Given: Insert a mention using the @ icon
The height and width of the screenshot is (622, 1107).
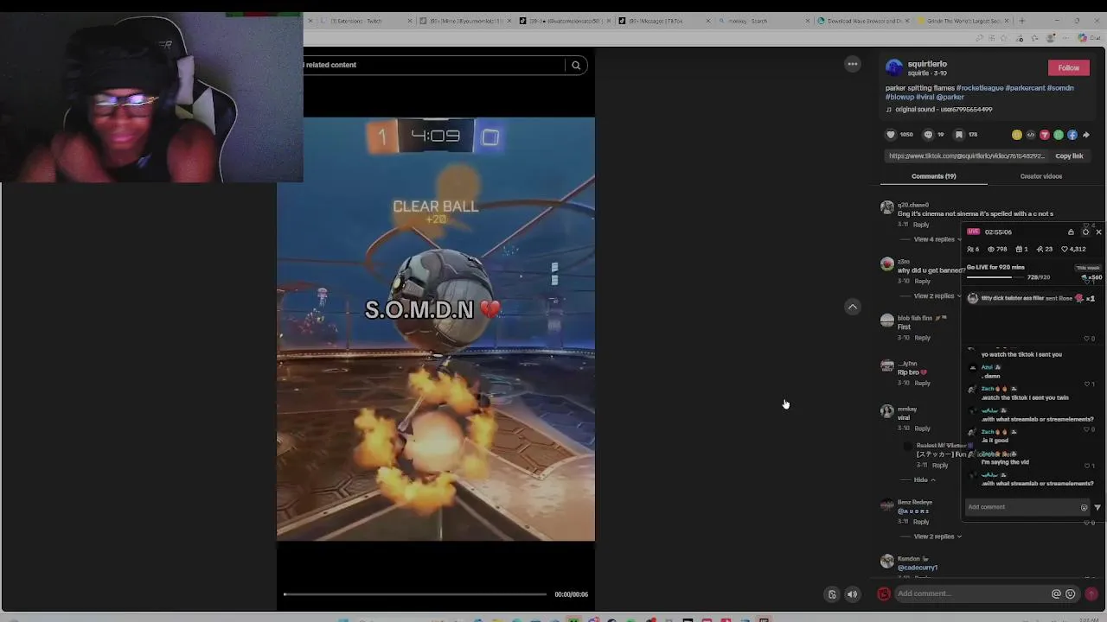Looking at the screenshot, I should [x=1056, y=594].
